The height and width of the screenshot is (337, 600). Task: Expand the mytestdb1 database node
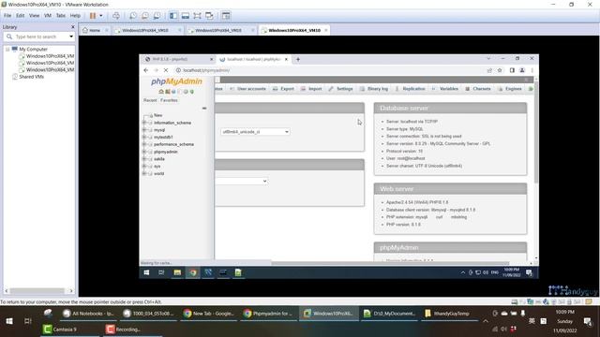pos(144,138)
